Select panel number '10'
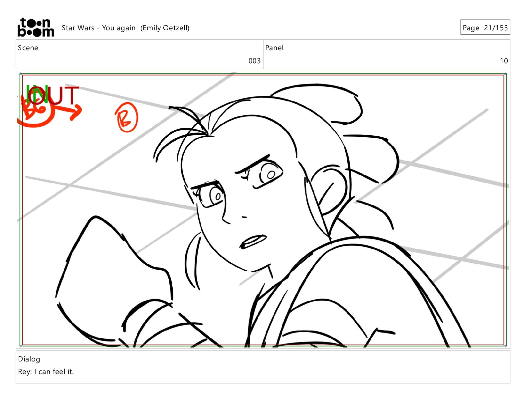 504,61
